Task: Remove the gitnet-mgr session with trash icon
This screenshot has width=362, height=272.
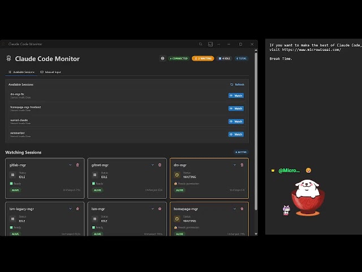Action: pyautogui.click(x=160, y=165)
